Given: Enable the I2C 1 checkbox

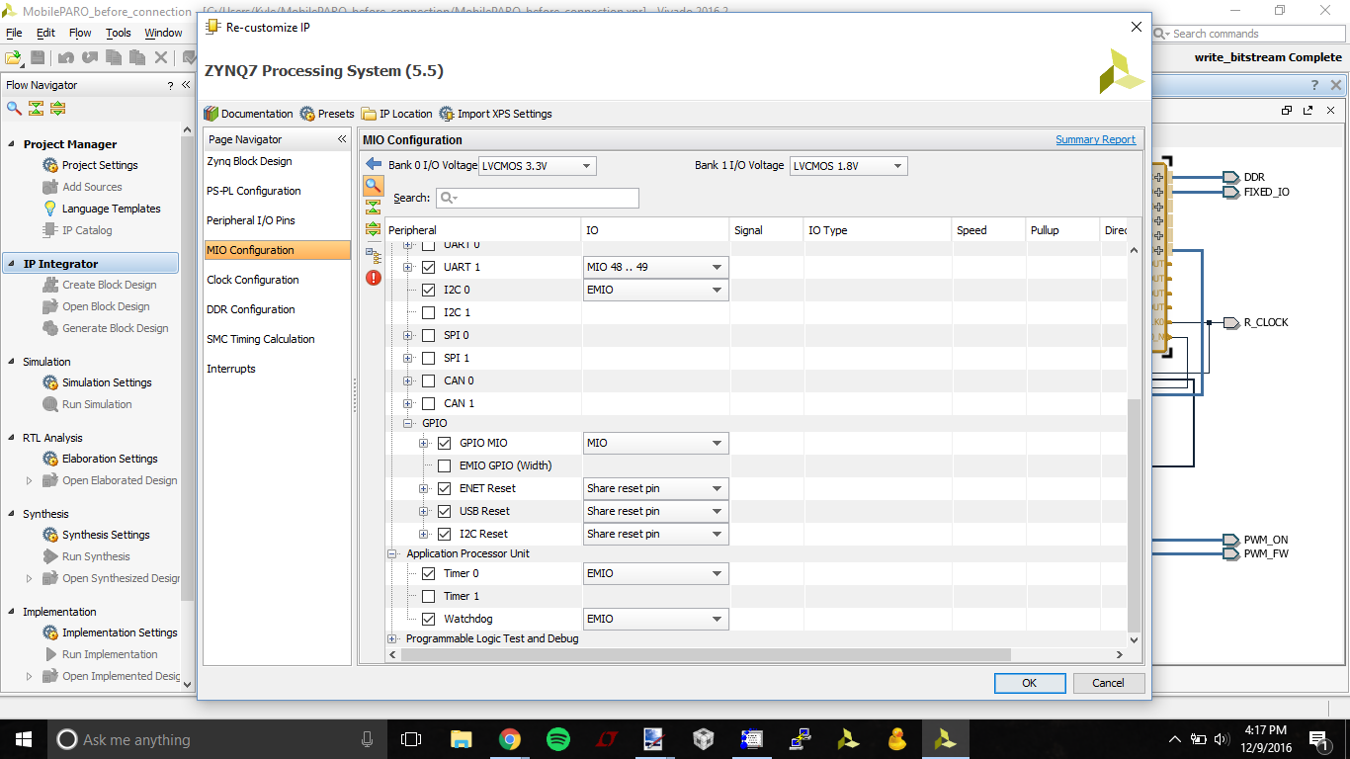Looking at the screenshot, I should point(429,312).
